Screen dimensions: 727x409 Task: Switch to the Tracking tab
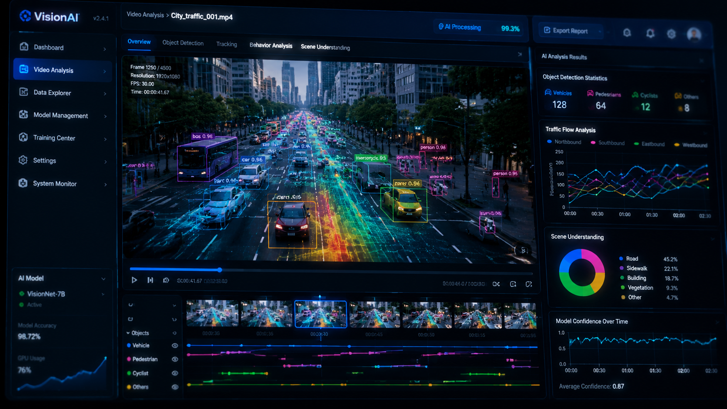(227, 44)
